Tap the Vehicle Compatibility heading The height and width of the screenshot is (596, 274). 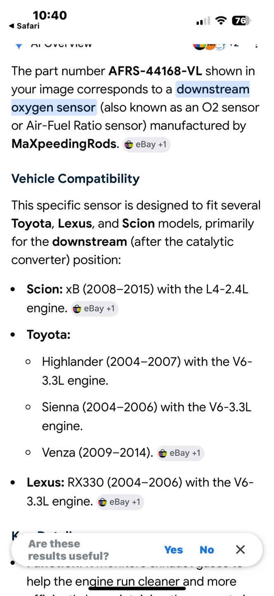click(x=76, y=179)
